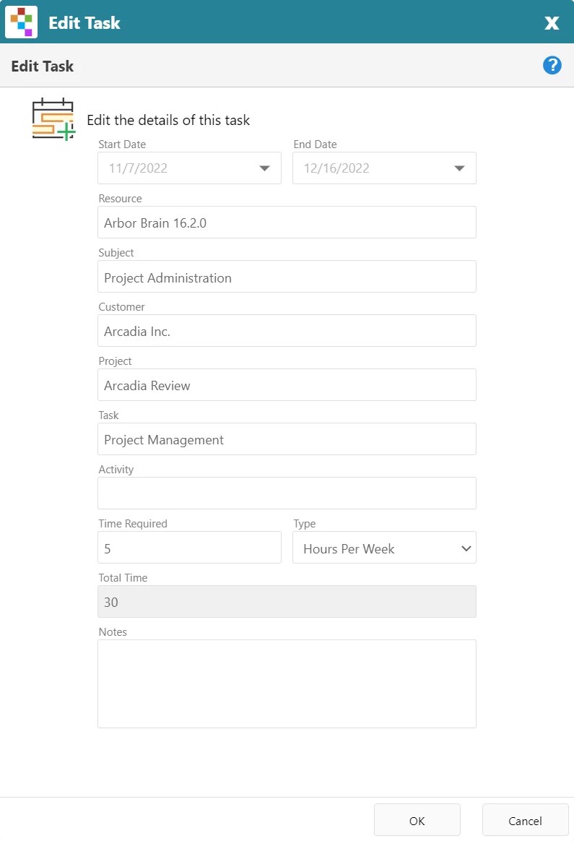This screenshot has width=574, height=841.
Task: Click the Time Required label
Action: [133, 524]
